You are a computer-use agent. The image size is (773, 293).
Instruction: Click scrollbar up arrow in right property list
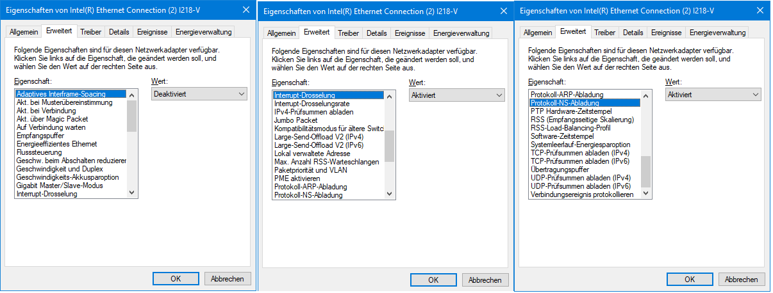pyautogui.click(x=646, y=95)
